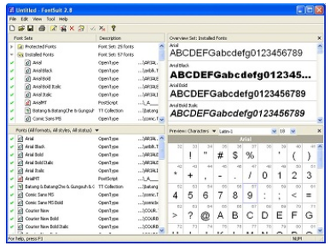Screen dimensions: 330x251
Task: Toggle the green checkmark for ArialMT in Font Sets tree
Action: (12, 102)
